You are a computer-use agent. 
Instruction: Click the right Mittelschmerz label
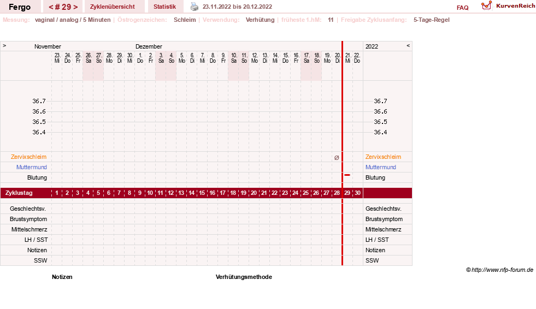[x=383, y=229]
